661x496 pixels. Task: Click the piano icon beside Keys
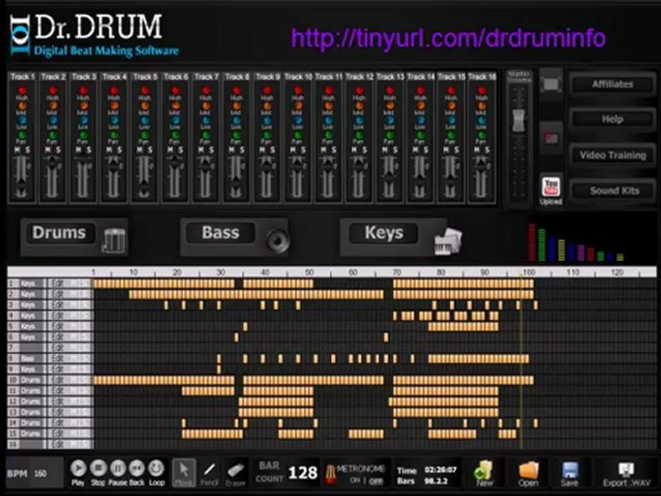click(x=448, y=241)
